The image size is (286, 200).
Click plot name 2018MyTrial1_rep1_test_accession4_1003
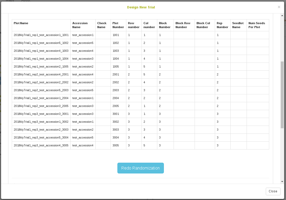pyautogui.click(x=41, y=51)
